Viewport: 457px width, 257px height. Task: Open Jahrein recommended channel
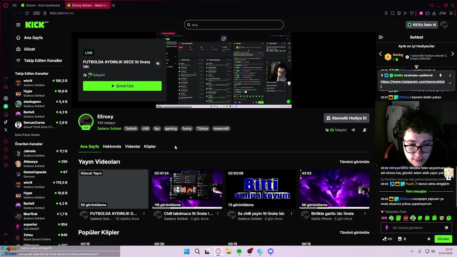tap(41, 153)
